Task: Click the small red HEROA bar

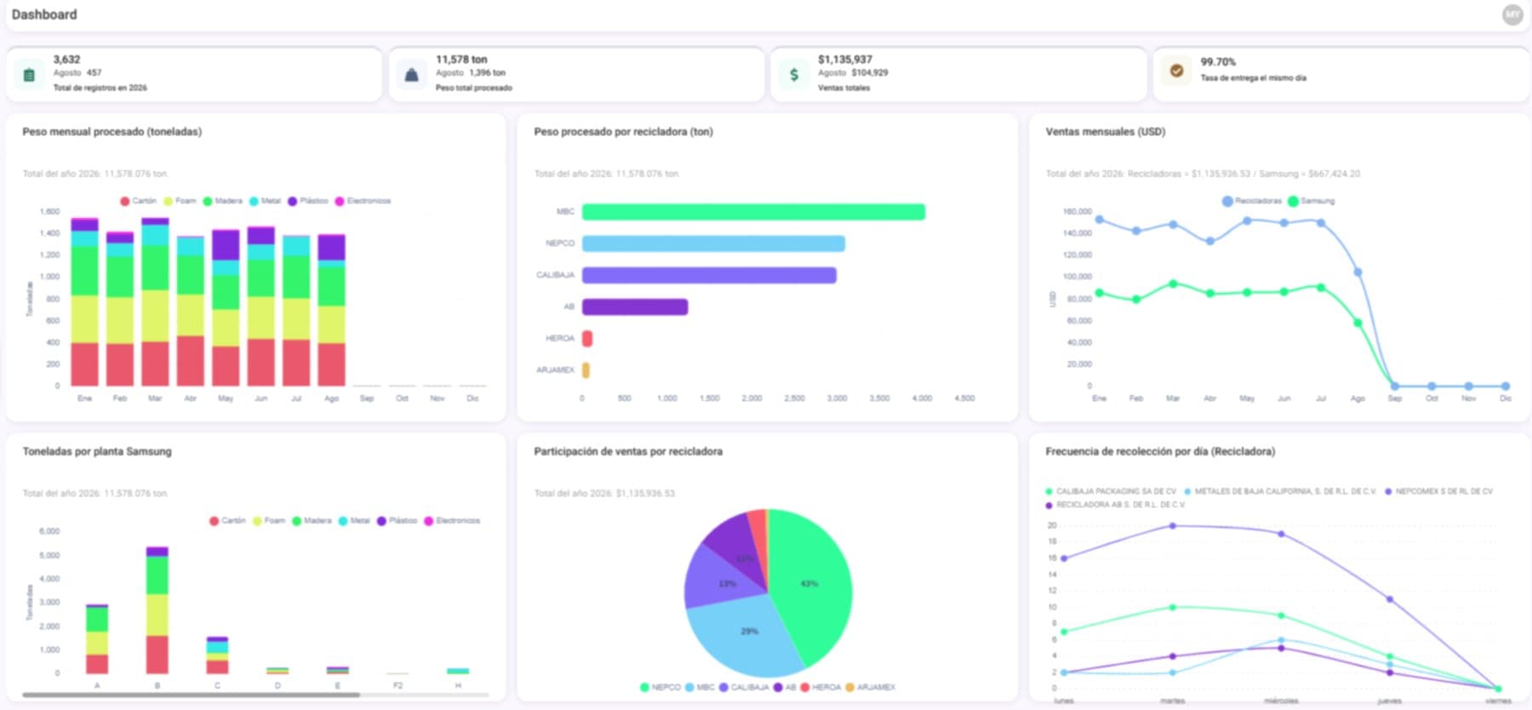Action: pyautogui.click(x=587, y=338)
